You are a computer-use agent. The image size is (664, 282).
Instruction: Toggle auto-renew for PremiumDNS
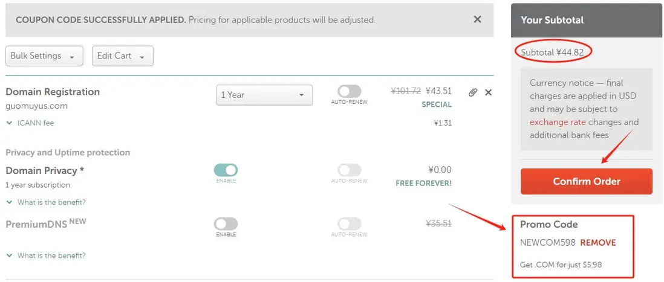click(x=349, y=224)
